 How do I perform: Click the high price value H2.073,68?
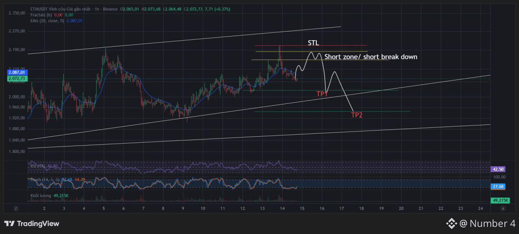(151, 9)
